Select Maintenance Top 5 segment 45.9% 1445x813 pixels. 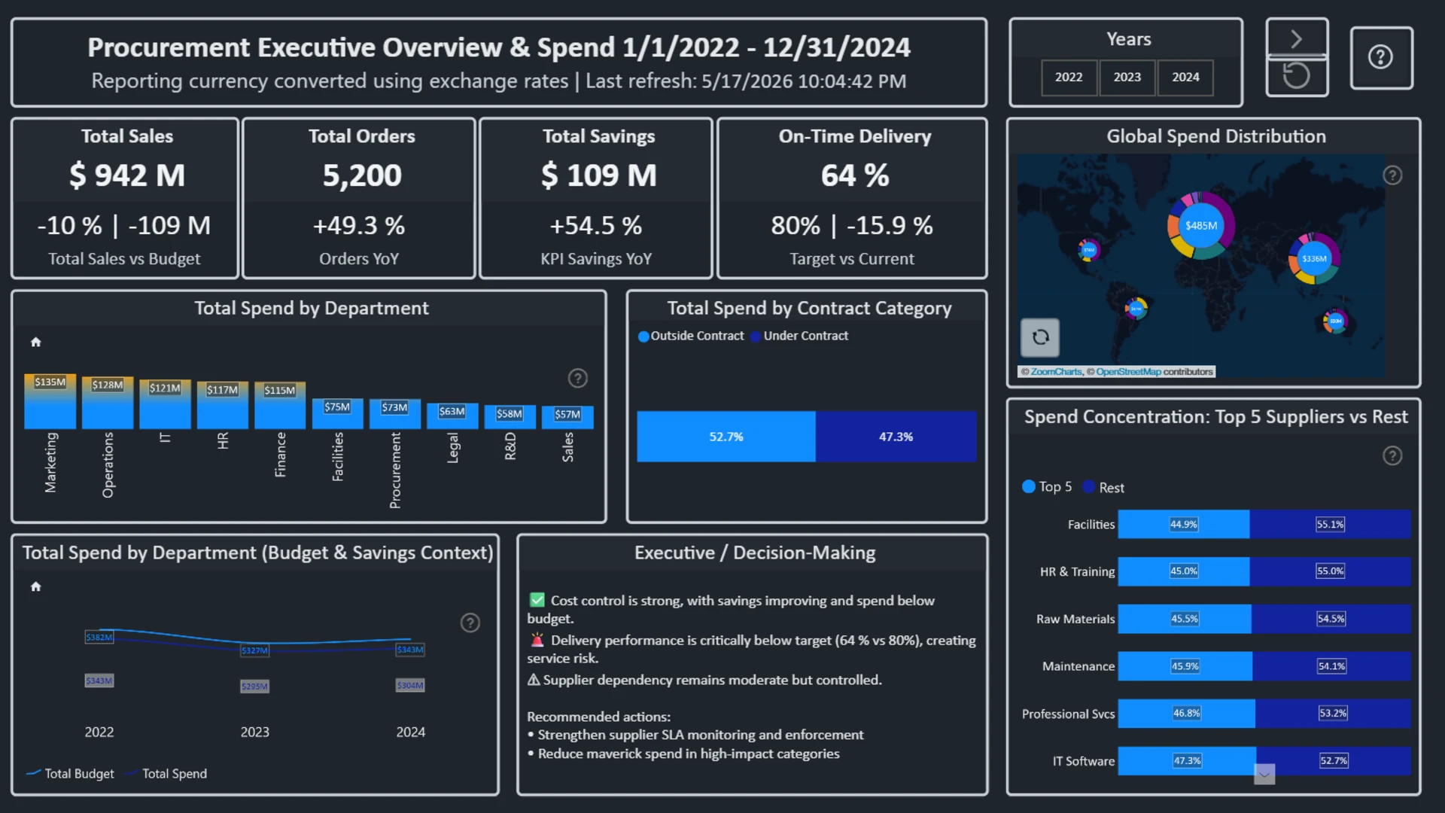[1185, 666]
